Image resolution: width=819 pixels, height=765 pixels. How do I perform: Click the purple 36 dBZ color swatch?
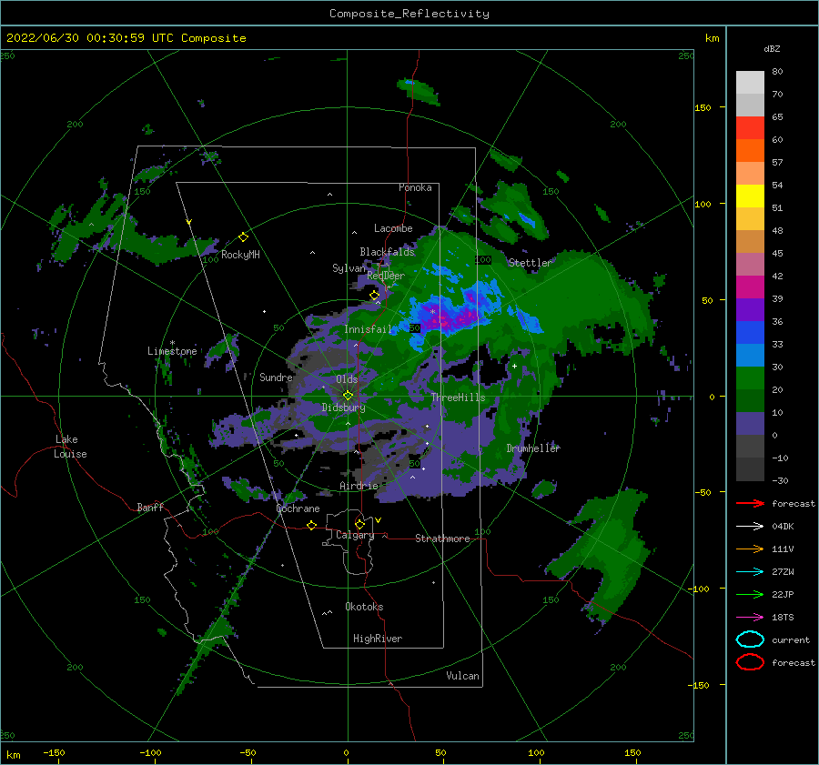click(x=750, y=309)
